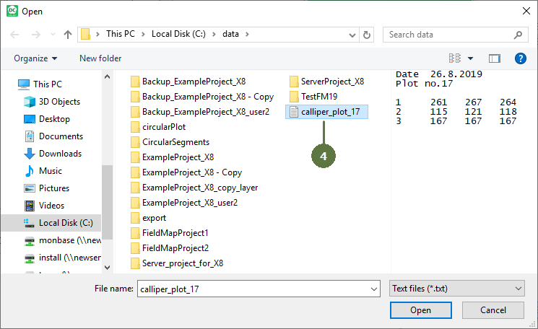Viewport: 538px width, 329px height.
Task: Click the folder icon in address bar
Action: click(x=85, y=35)
